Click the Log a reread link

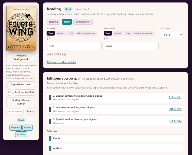(x=54, y=54)
